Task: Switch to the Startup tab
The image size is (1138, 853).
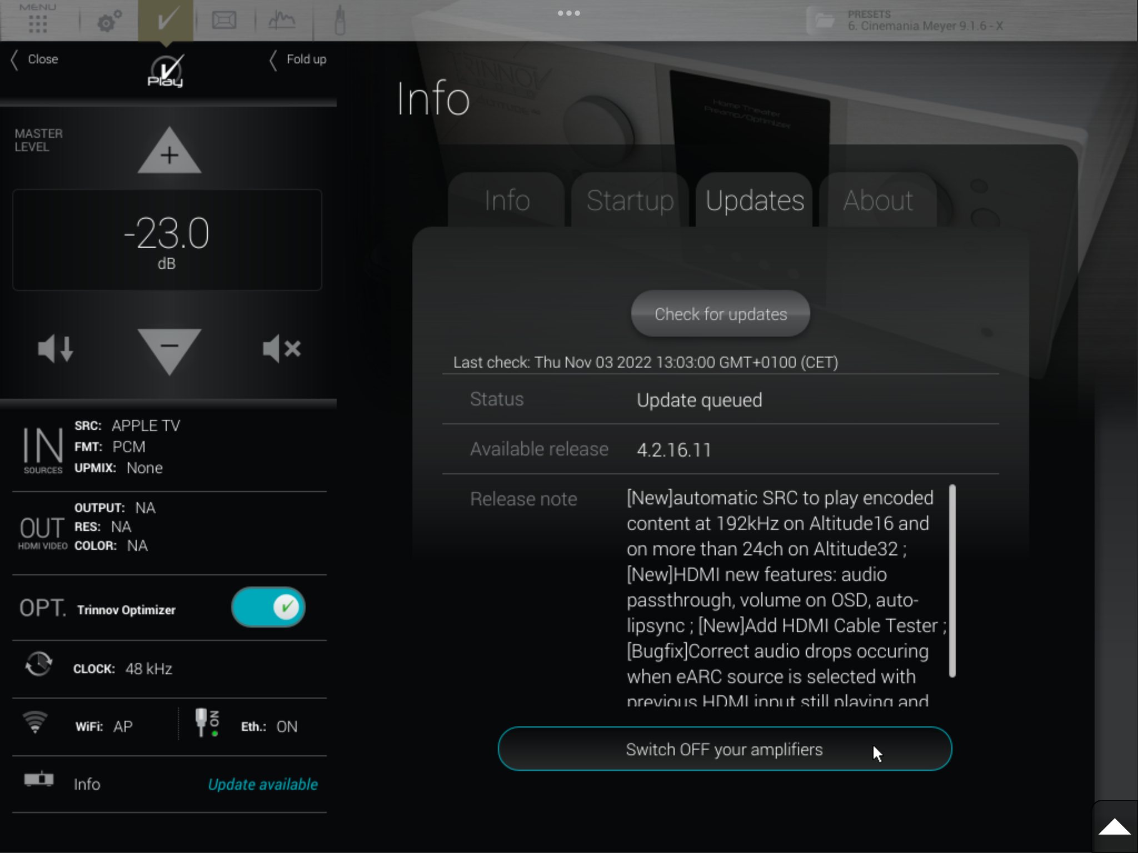Action: point(630,200)
